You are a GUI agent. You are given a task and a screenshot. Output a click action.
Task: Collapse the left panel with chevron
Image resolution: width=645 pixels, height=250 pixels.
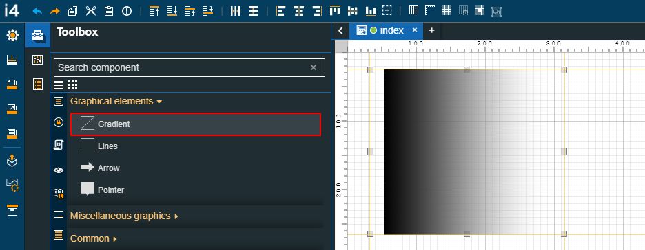340,31
